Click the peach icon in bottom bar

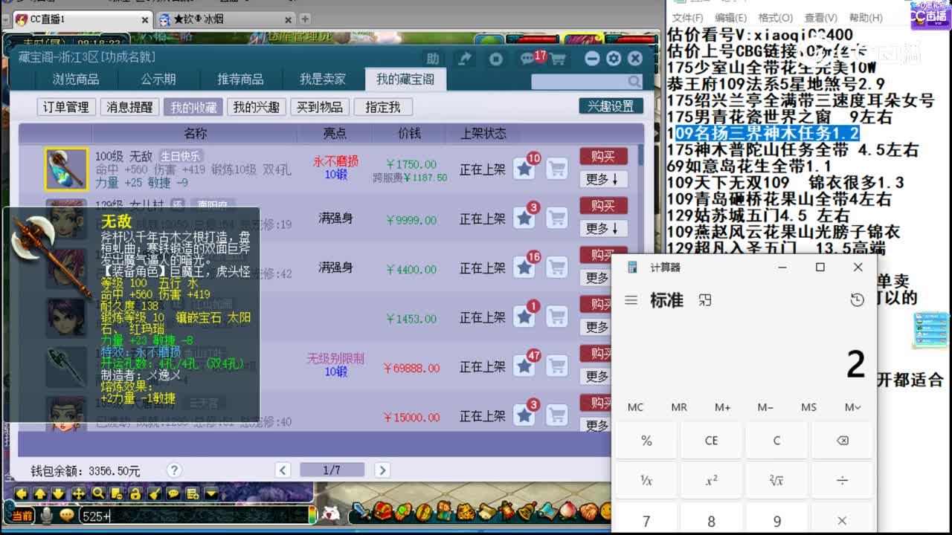point(567,511)
